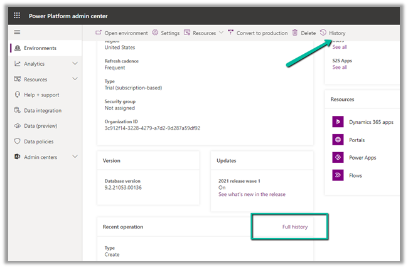Click the Data policies shield icon
Viewport: 408px width, 268px height.
(18, 142)
